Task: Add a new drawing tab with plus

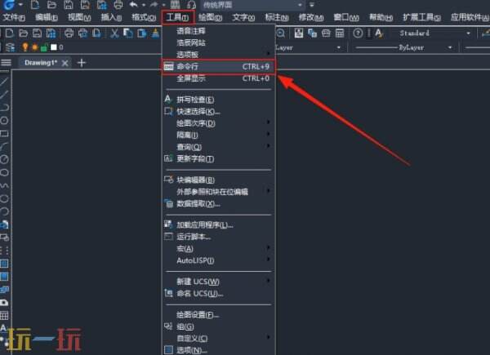Action: [81, 63]
